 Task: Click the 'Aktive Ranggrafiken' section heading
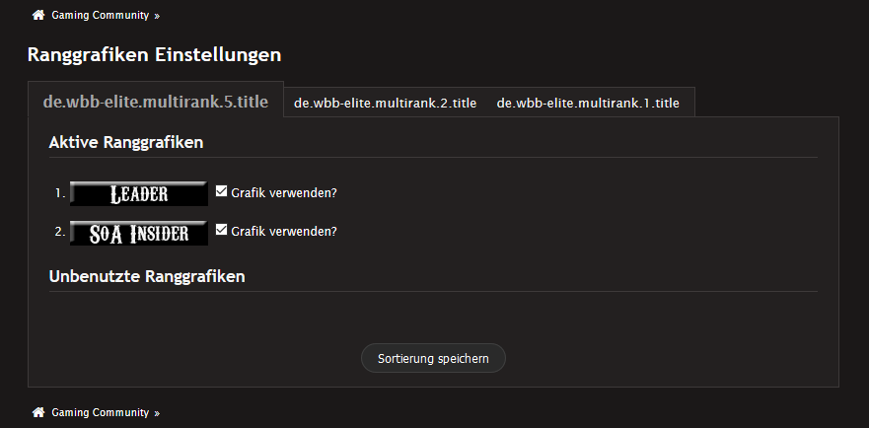pyautogui.click(x=126, y=142)
